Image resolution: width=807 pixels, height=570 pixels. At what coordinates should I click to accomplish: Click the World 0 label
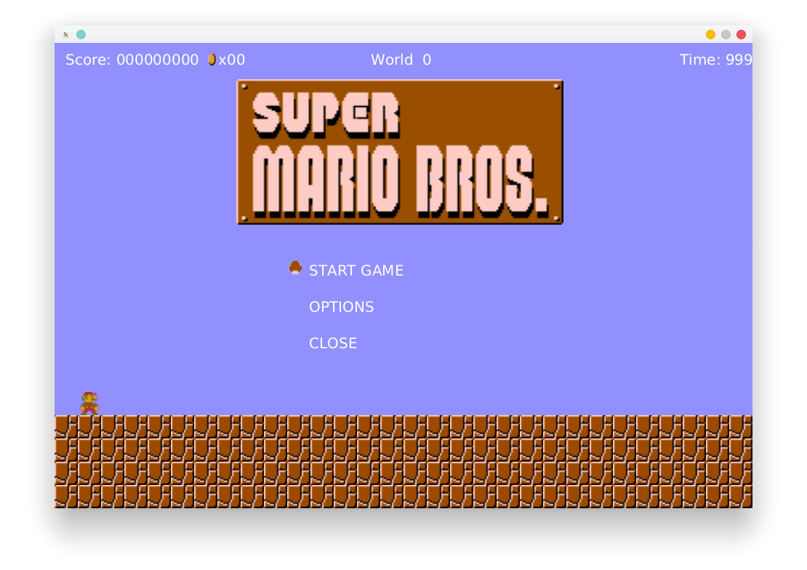[401, 60]
